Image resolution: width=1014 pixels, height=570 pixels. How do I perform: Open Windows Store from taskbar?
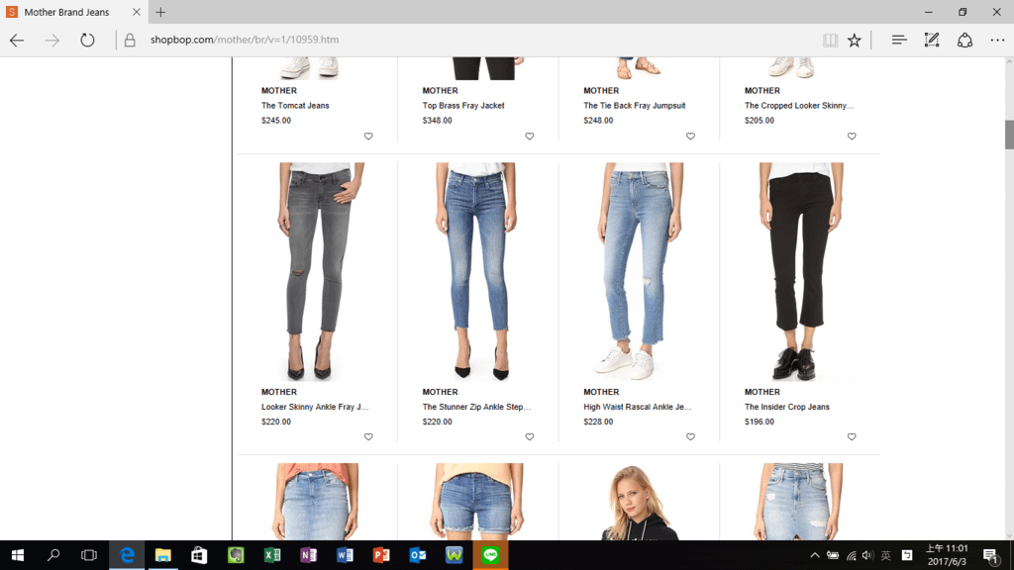(x=199, y=555)
